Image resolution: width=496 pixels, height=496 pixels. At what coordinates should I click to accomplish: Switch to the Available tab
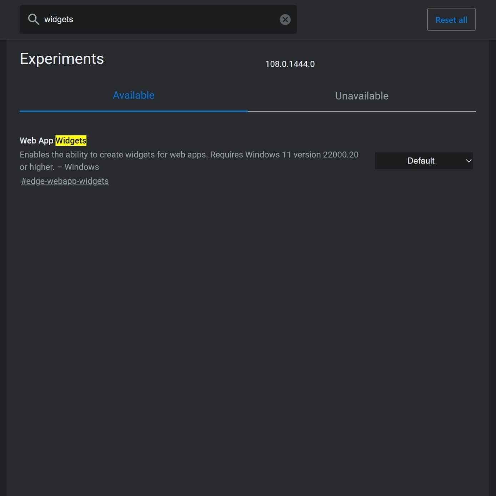tap(134, 95)
